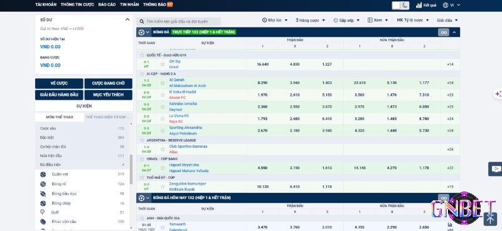The width and height of the screenshot is (502, 231).
Task: Open the VI language selector
Action: 451,5
